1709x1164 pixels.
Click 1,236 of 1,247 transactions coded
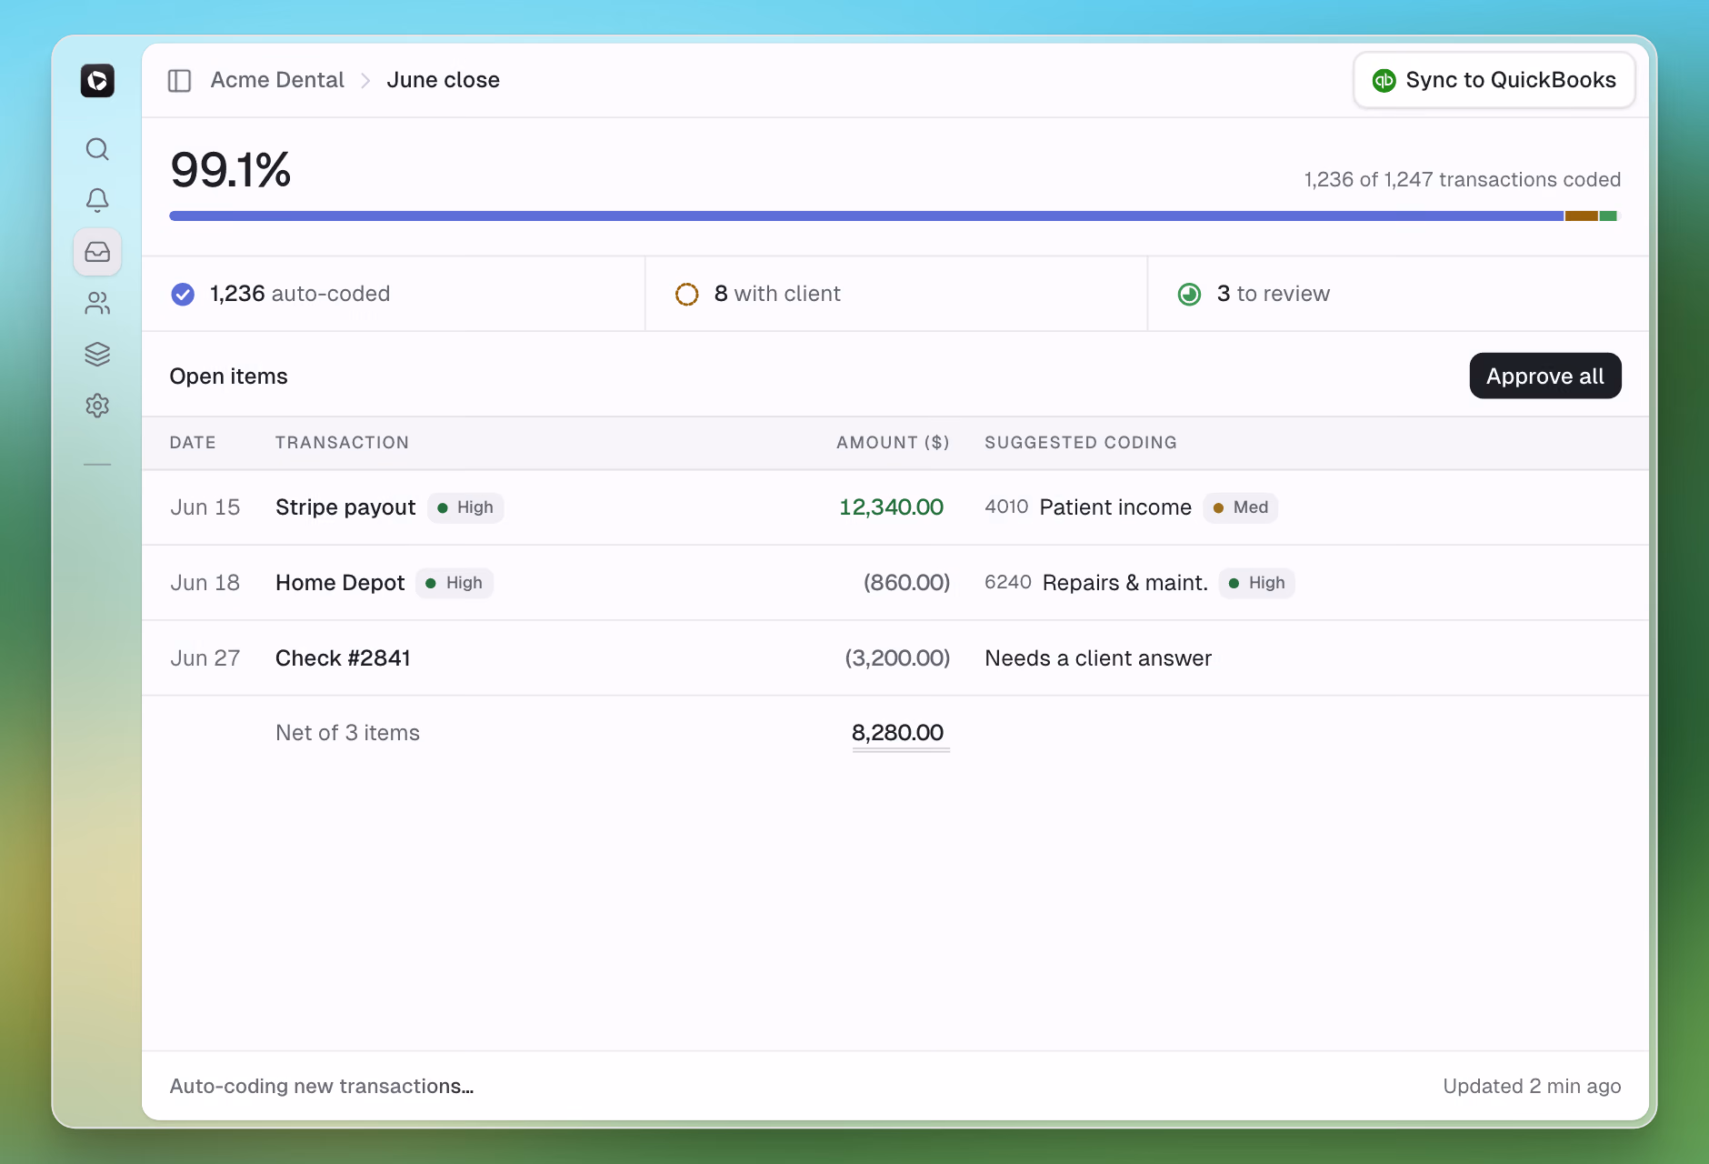pyautogui.click(x=1463, y=180)
